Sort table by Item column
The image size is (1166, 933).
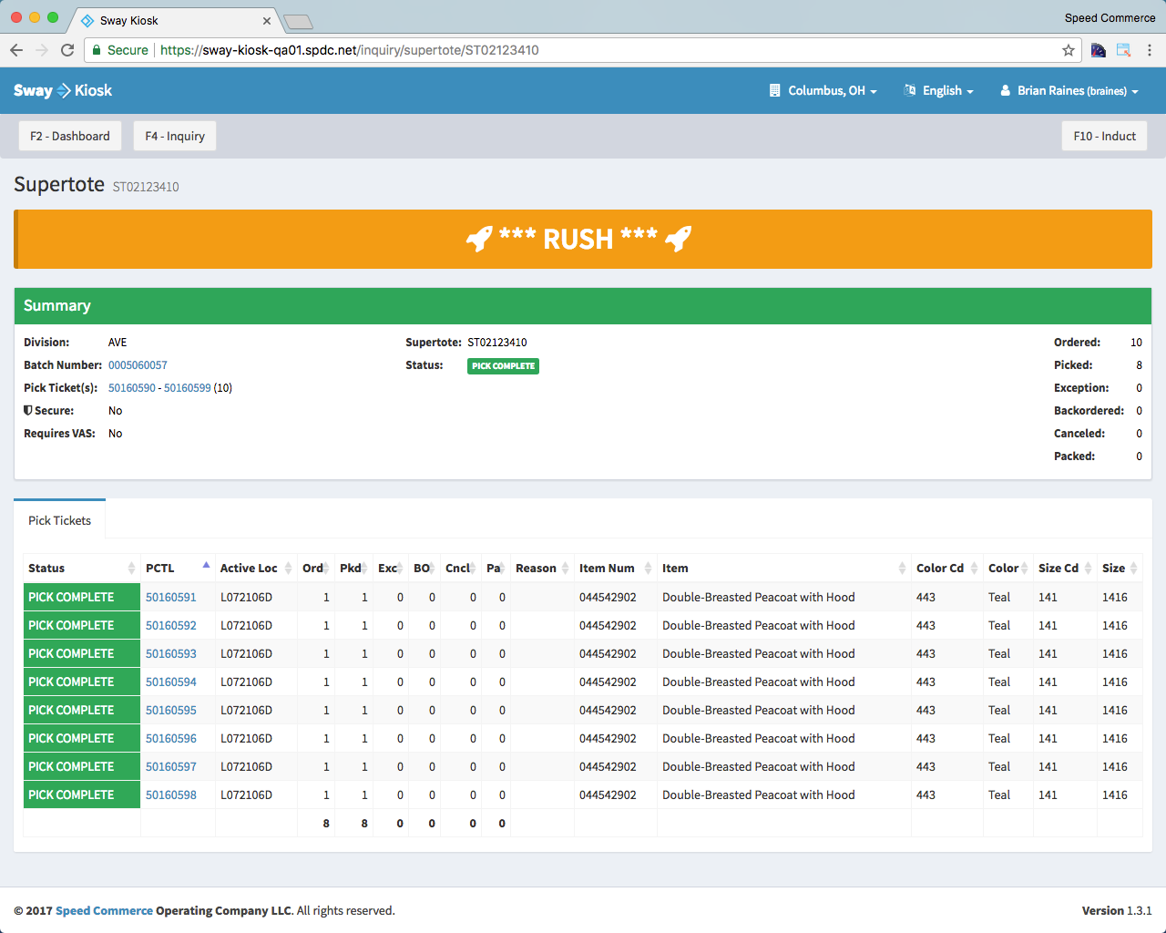click(x=783, y=568)
